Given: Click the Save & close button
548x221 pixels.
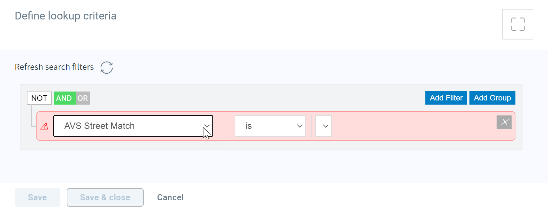Looking at the screenshot, I should click(x=105, y=197).
